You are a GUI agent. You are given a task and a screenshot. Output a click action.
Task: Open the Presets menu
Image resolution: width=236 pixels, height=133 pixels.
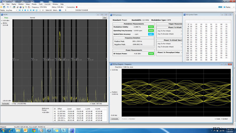pos(34,4)
